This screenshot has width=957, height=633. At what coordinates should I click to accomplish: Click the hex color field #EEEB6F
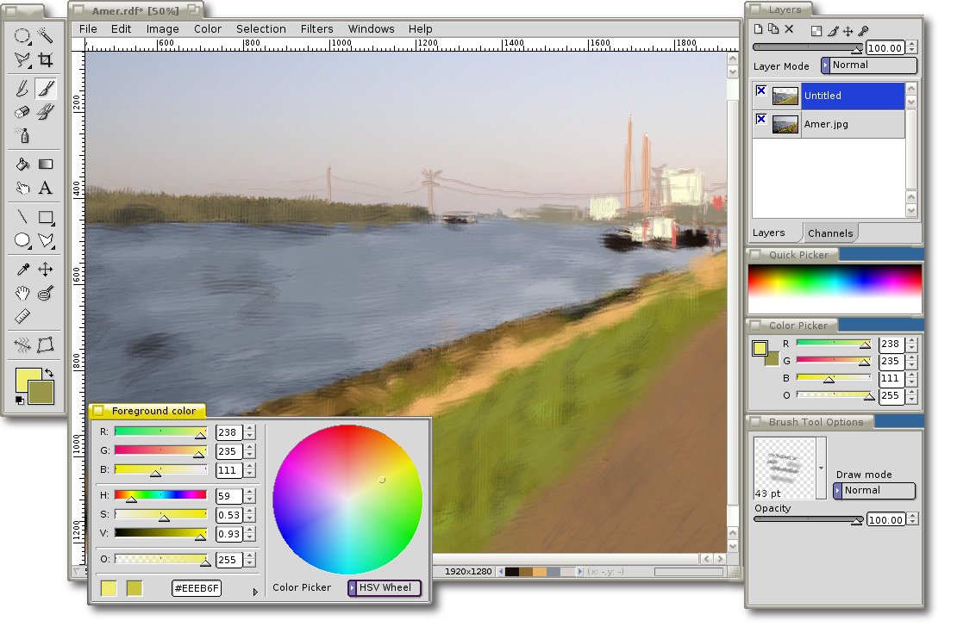(x=197, y=588)
